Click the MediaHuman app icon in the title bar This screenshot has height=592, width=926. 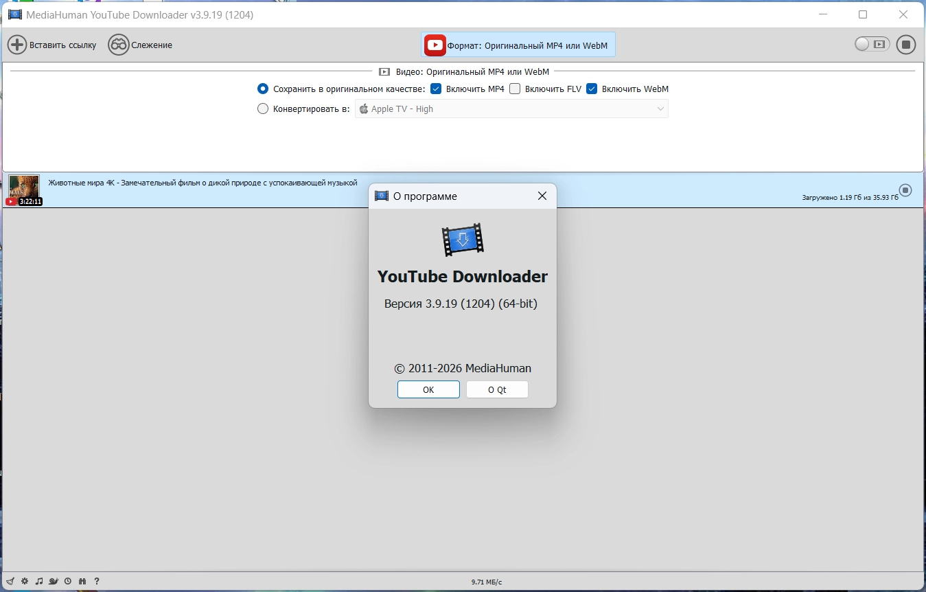click(14, 14)
